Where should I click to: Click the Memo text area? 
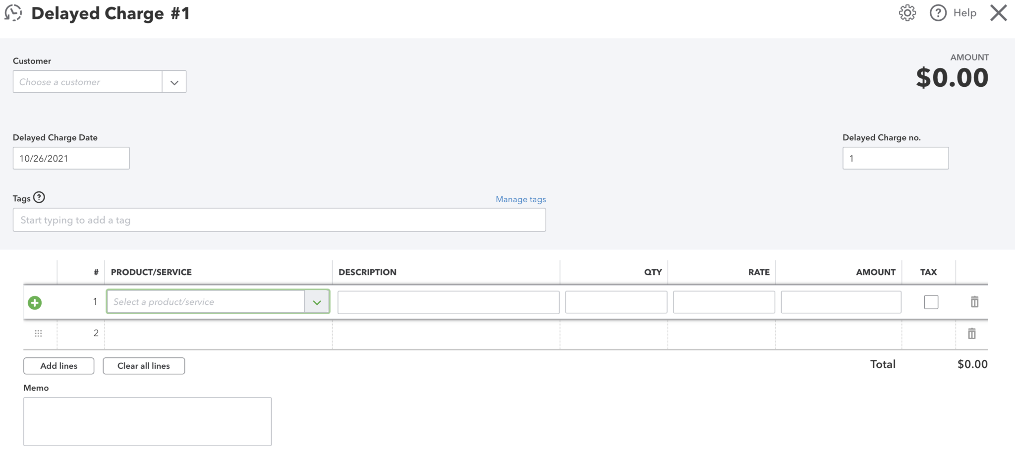click(x=148, y=421)
